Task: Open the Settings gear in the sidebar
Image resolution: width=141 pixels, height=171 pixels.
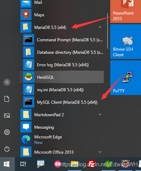Action: pyautogui.click(x=7, y=132)
